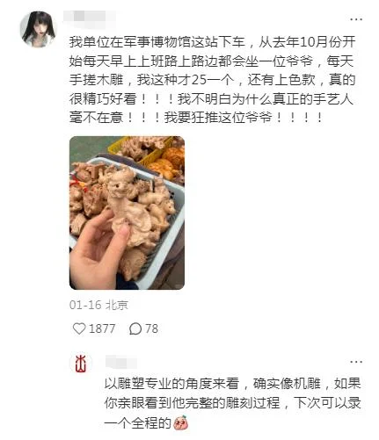Click the carved figurine held in the photo
379x440 pixels.
click(x=127, y=202)
